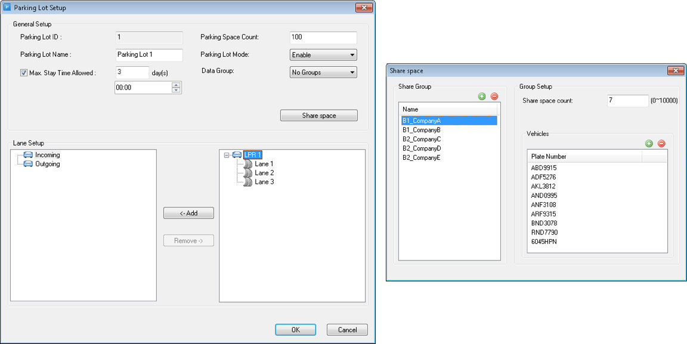
Task: Select B1_CompanyB in Share Group list
Action: [x=421, y=129]
